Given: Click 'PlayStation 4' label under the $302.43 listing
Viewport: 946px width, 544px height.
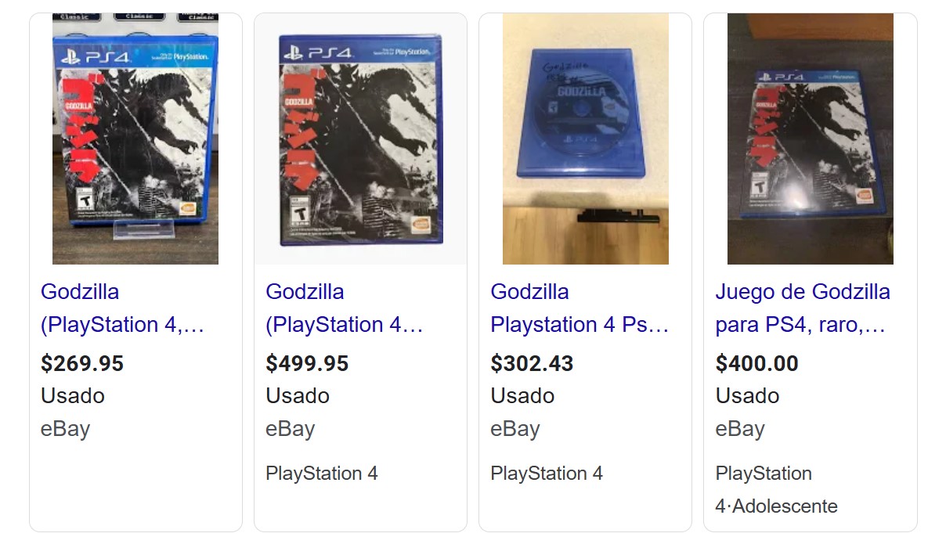Looking at the screenshot, I should coord(546,474).
